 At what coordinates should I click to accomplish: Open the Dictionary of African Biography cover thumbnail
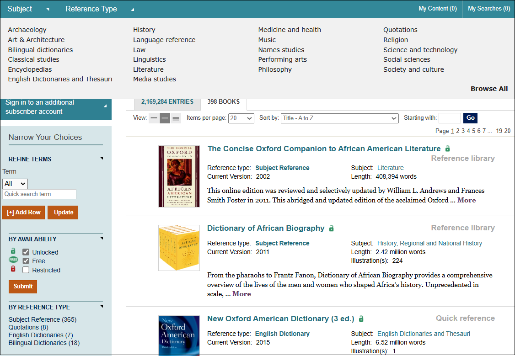point(179,248)
